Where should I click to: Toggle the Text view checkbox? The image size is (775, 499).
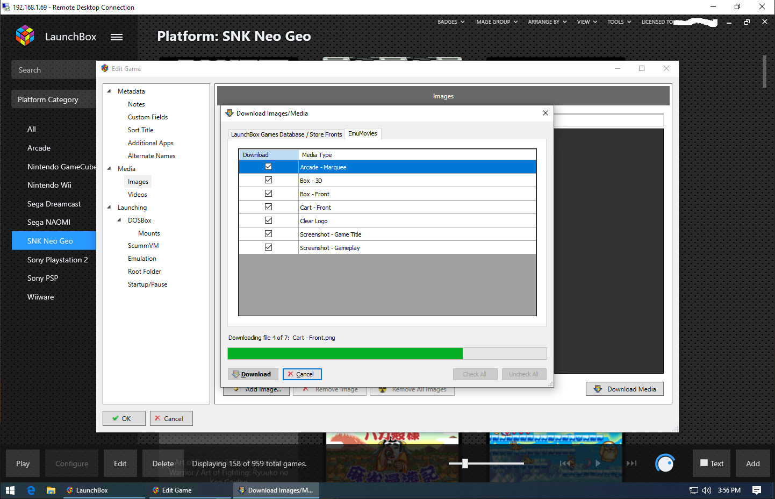704,463
